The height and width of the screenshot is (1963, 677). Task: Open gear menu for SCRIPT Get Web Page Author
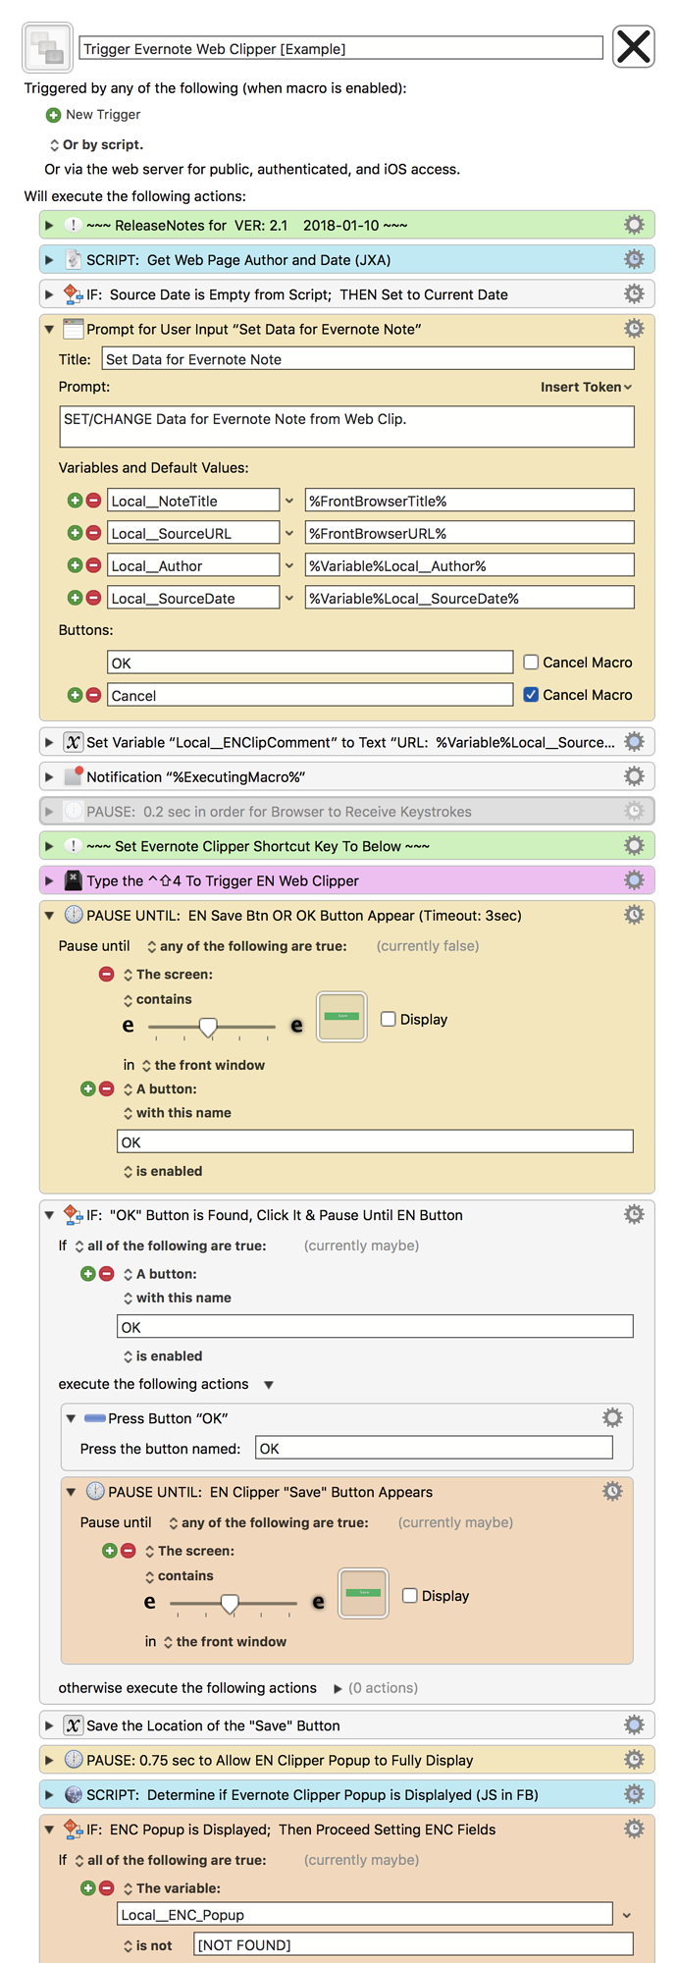[634, 259]
